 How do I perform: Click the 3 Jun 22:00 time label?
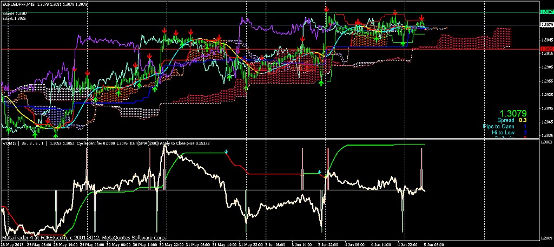[328, 244]
